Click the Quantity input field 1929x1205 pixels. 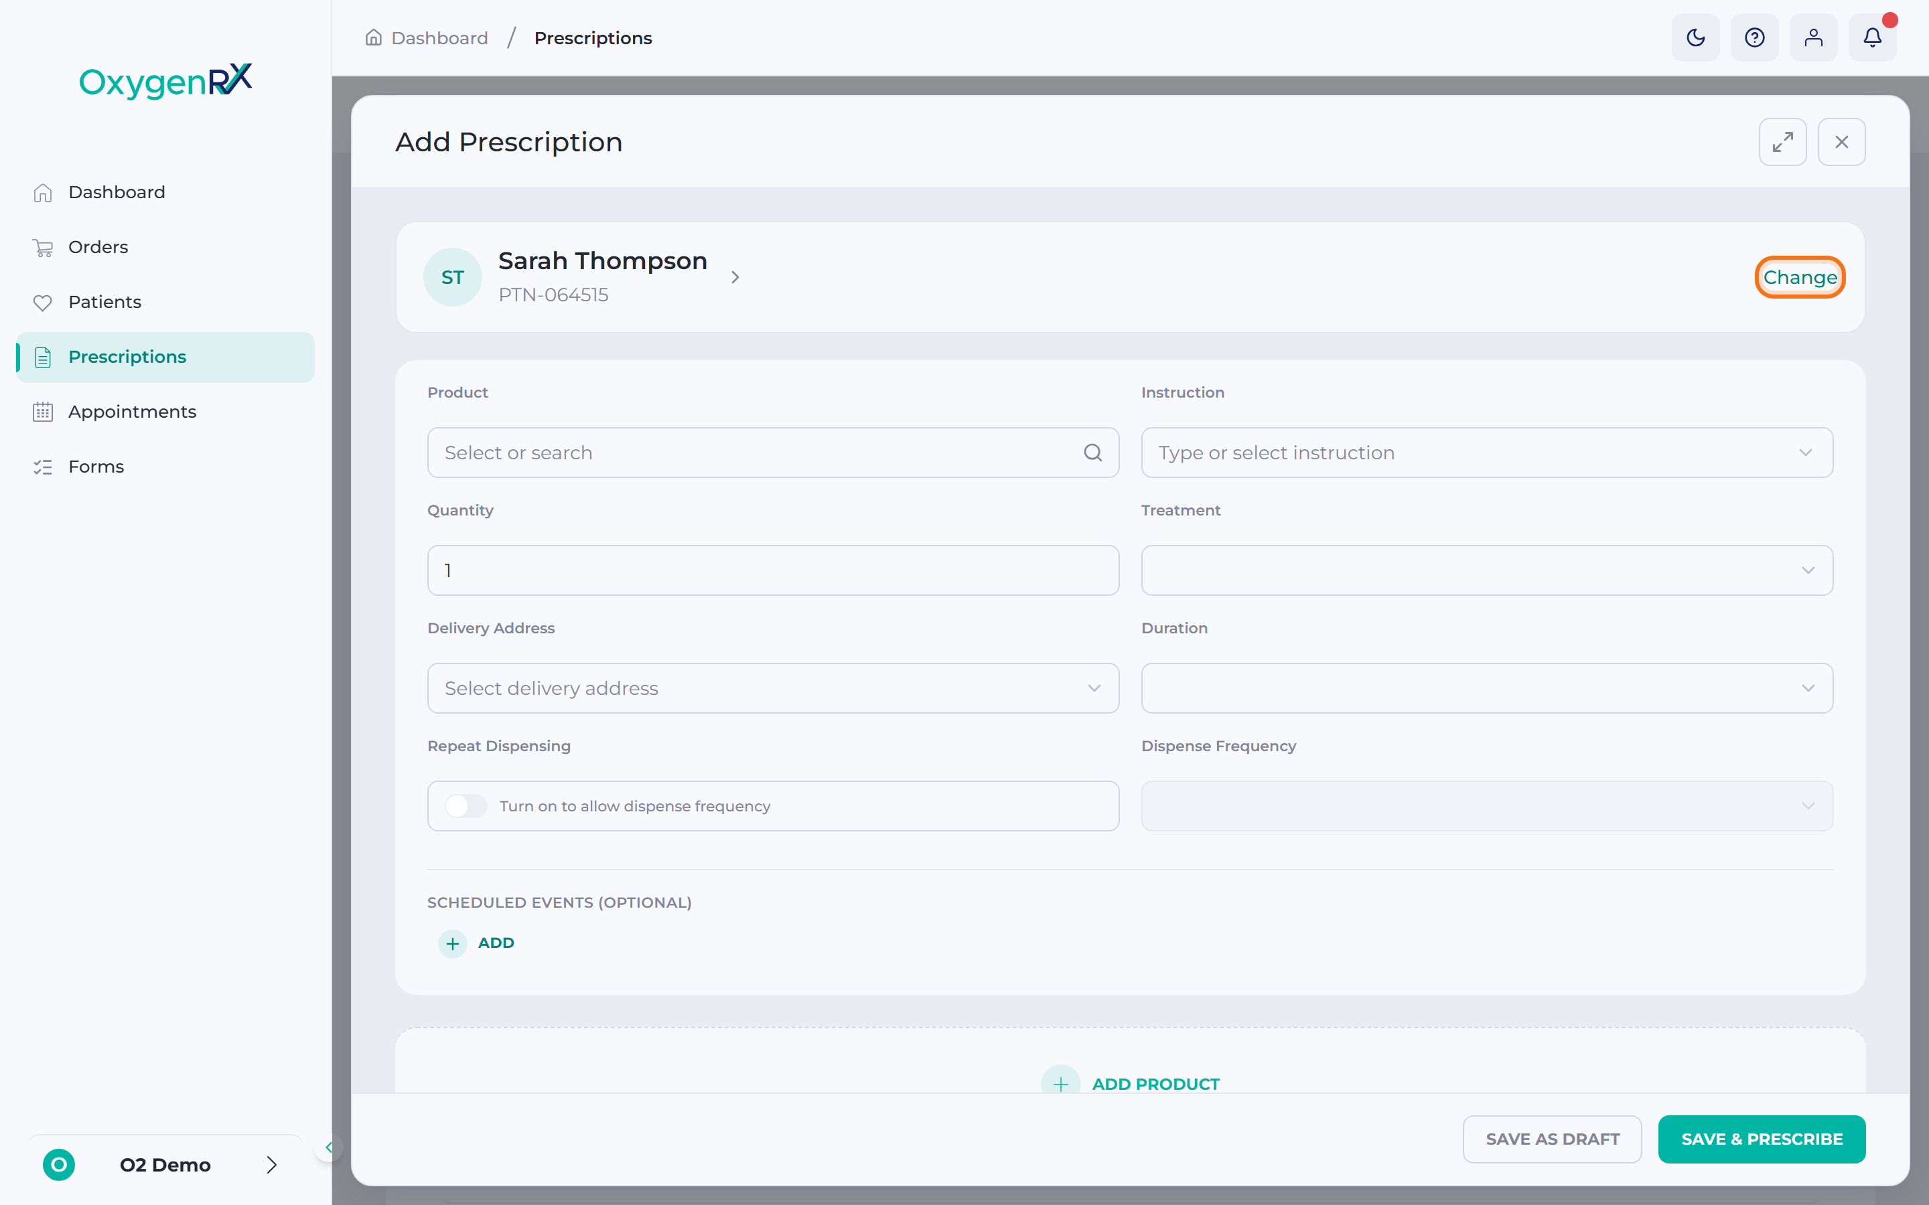pos(773,570)
